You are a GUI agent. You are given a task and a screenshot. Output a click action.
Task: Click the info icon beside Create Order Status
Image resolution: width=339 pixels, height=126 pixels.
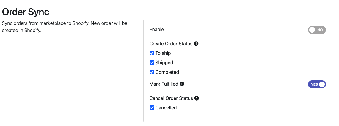point(196,44)
